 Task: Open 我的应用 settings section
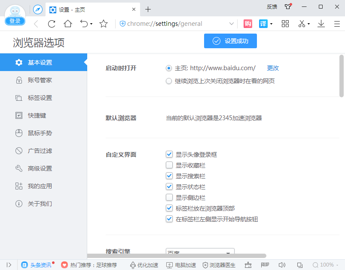coord(43,186)
